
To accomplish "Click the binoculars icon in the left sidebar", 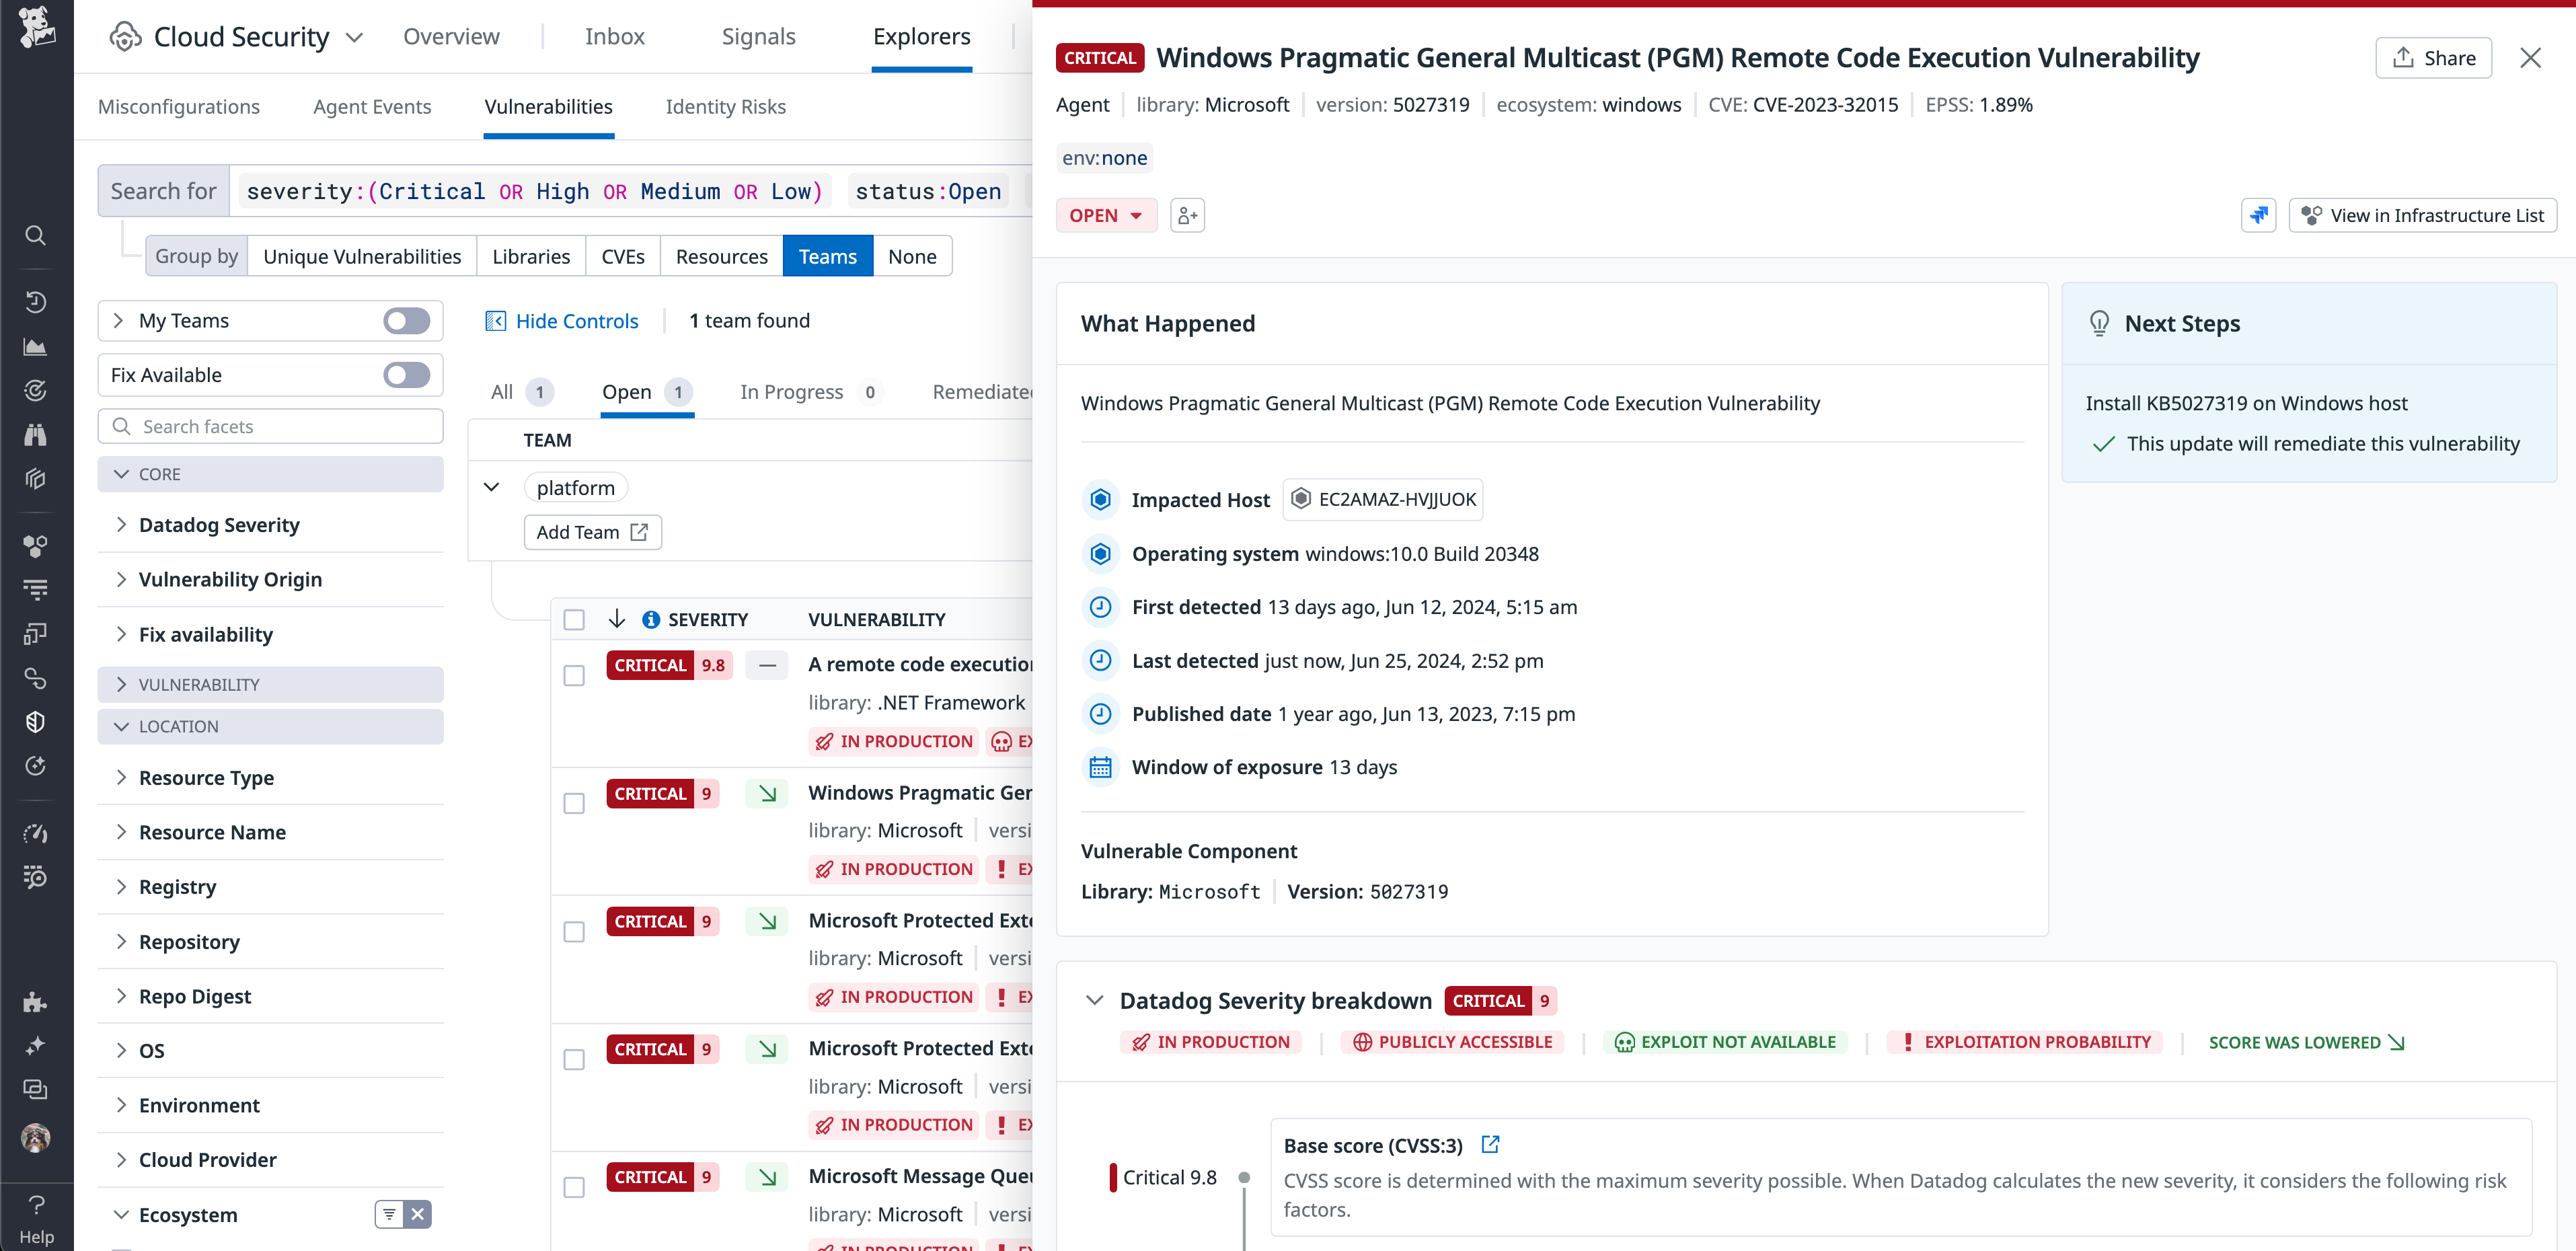I will [36, 434].
